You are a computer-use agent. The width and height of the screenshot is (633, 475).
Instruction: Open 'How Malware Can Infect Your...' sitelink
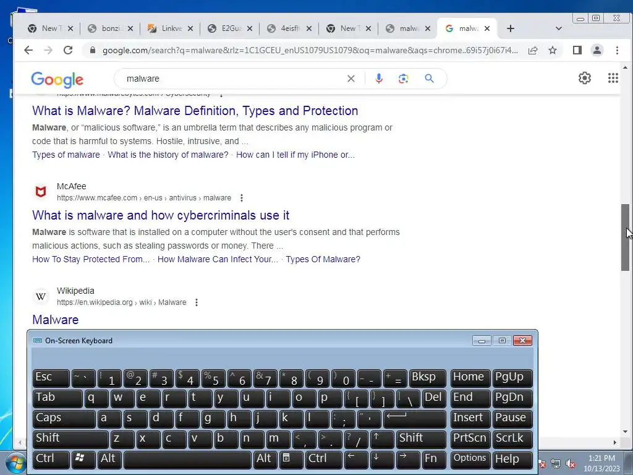point(218,259)
